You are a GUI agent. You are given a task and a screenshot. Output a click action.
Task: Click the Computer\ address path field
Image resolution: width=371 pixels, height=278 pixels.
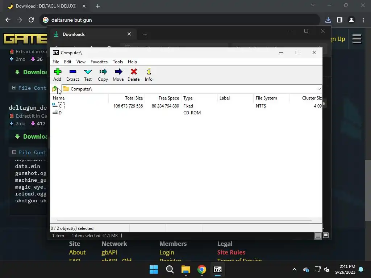click(189, 89)
